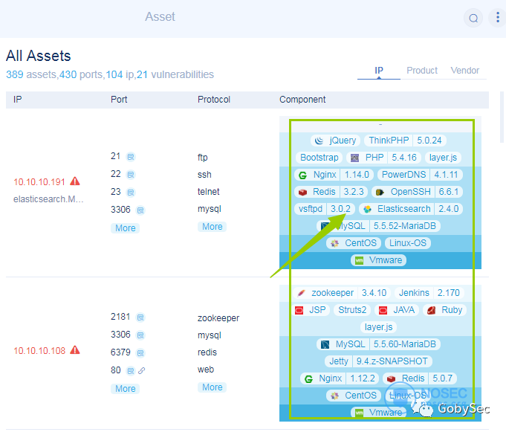Expand More ports for 10.10.10.191
Screen dimensions: 506x432
pos(126,228)
